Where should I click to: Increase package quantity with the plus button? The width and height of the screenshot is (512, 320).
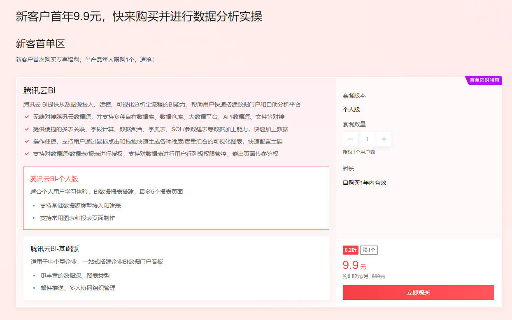(x=384, y=139)
